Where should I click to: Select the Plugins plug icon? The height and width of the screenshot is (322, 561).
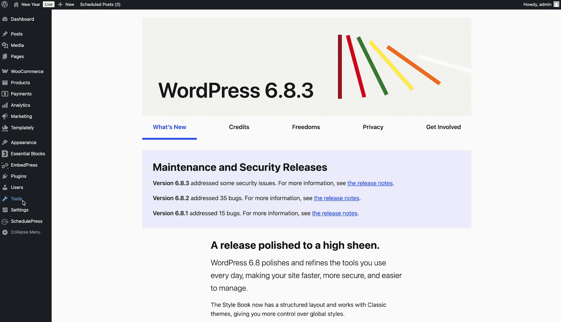pyautogui.click(x=5, y=176)
